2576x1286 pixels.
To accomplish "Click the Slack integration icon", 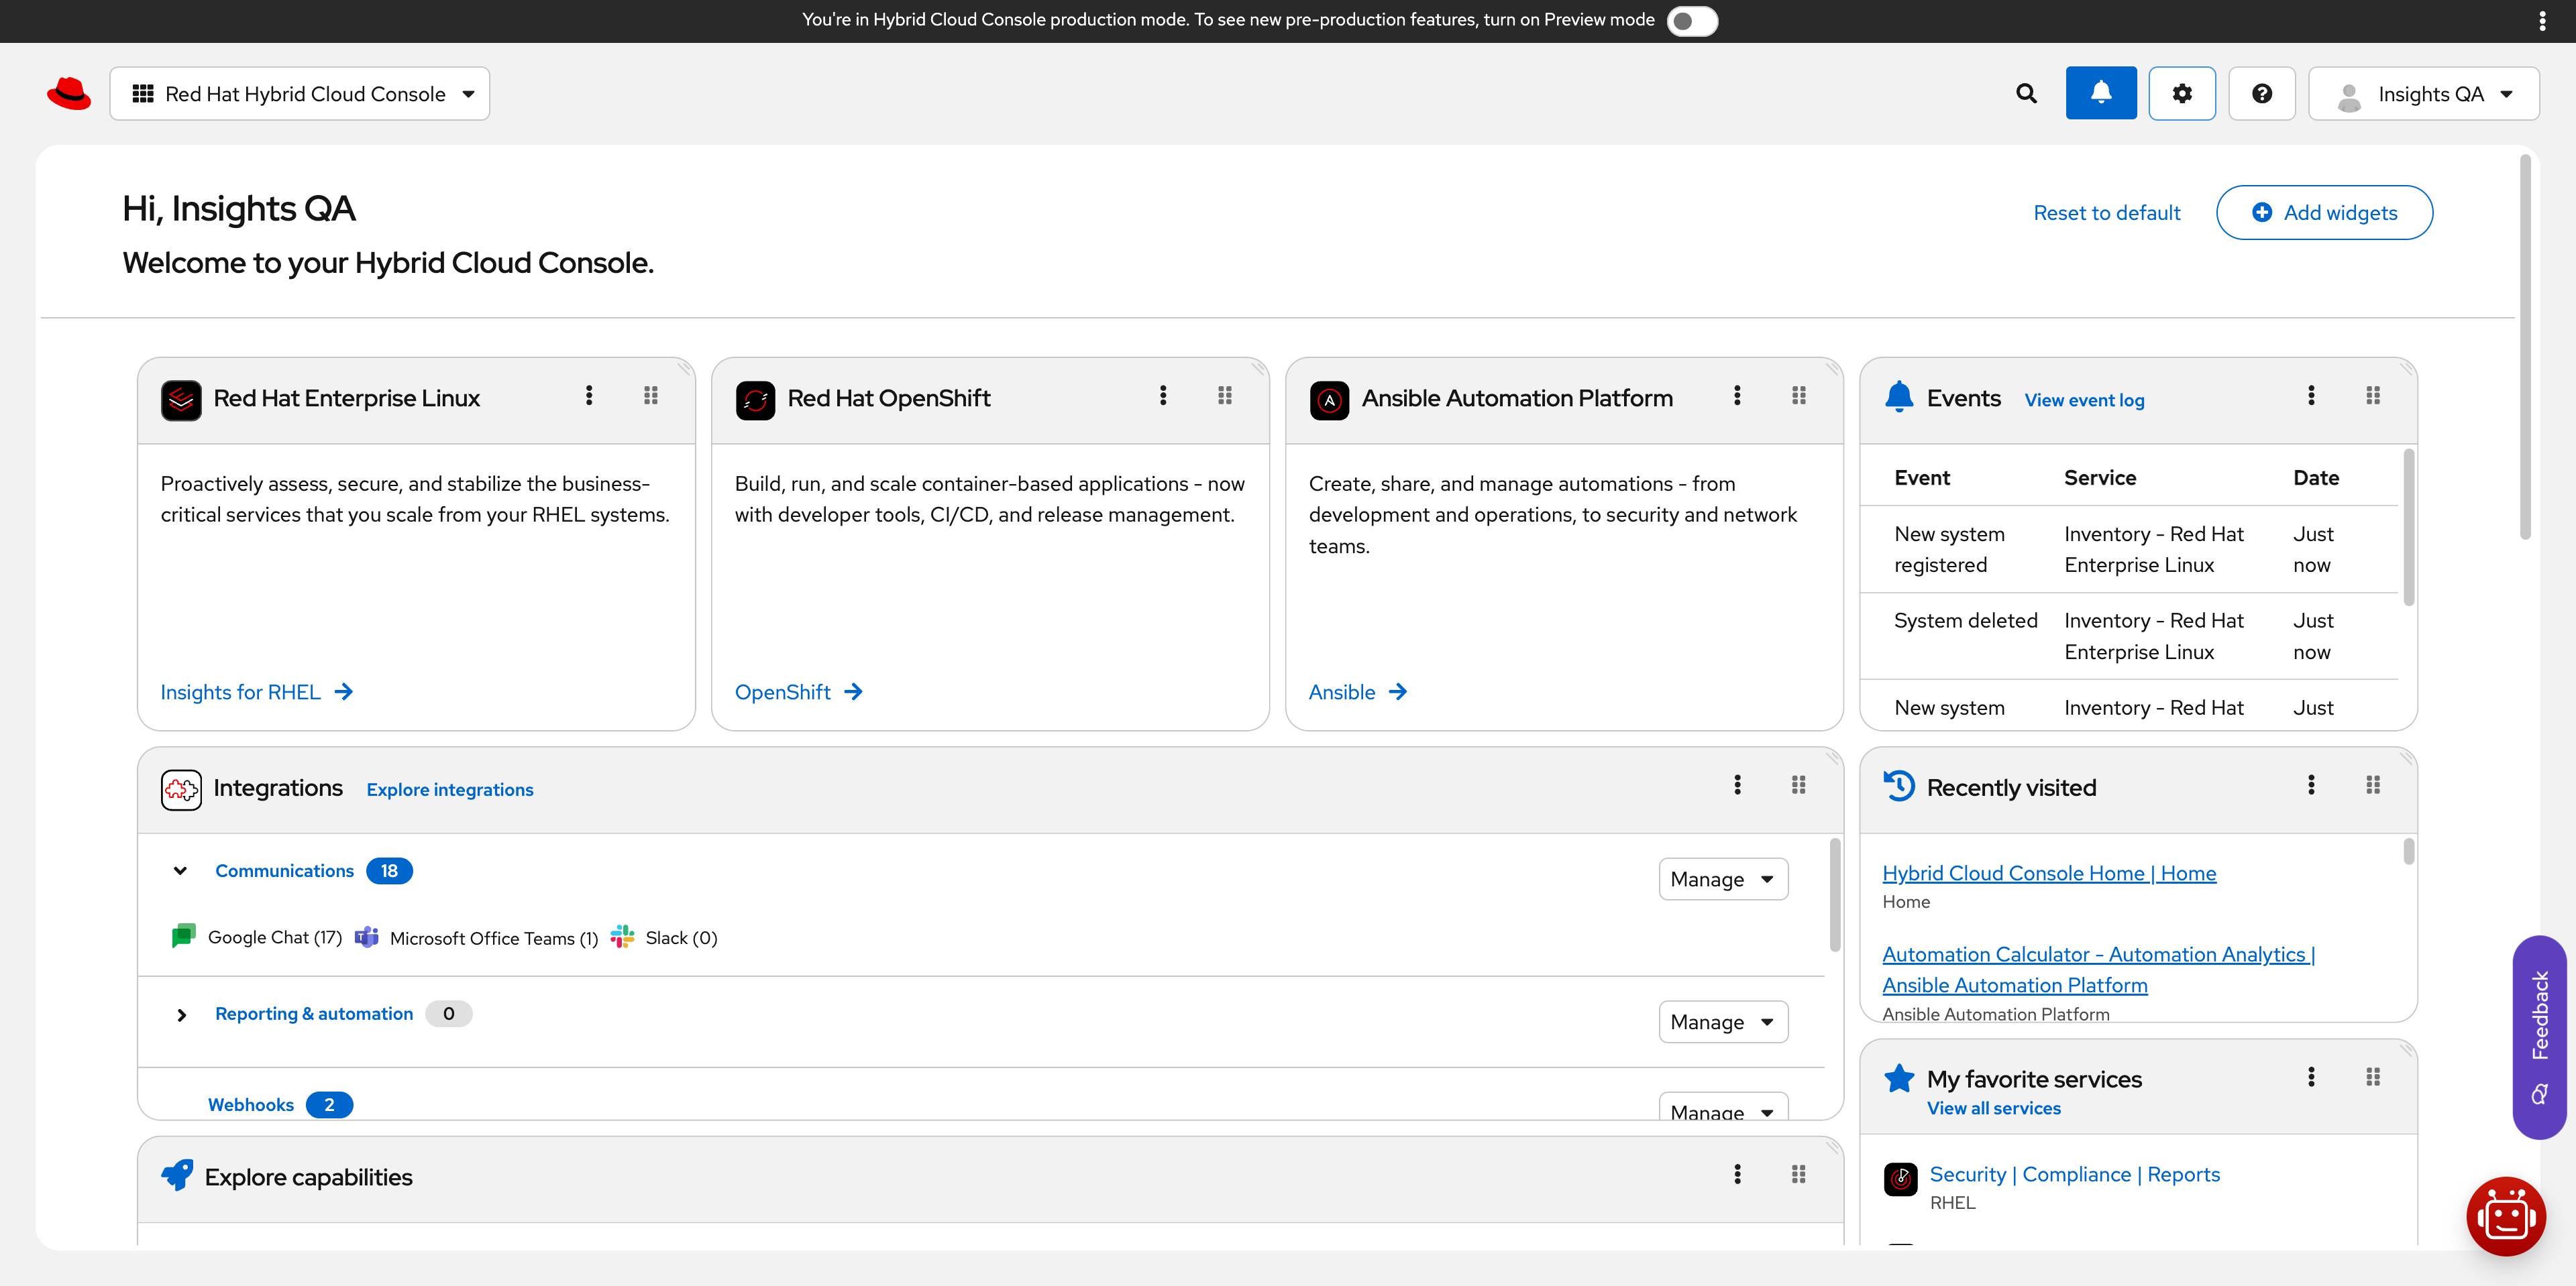I will coord(623,936).
